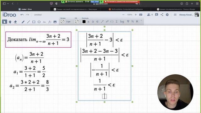This screenshot has width=201, height=113.
Task: Select the ellipse shape tool
Action: click(x=39, y=22)
